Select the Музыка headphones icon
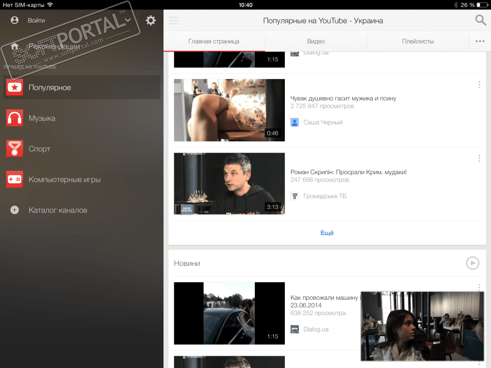The image size is (491, 368). [14, 118]
